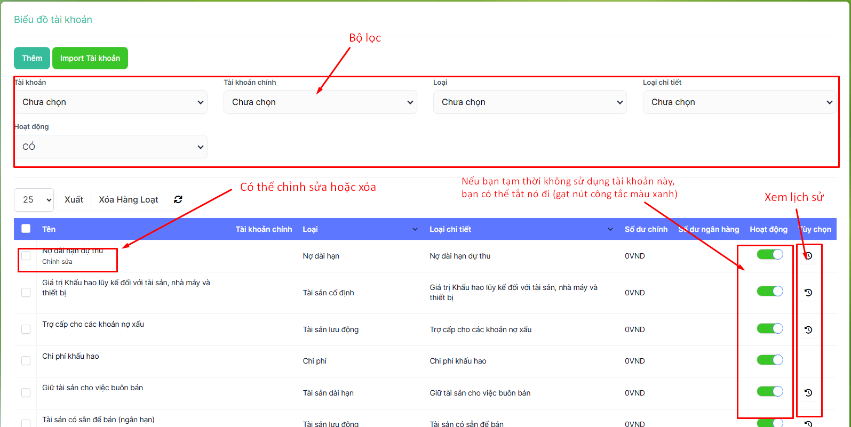Open the Tài khoản filter dropdown
The height and width of the screenshot is (427, 851).
(x=111, y=102)
